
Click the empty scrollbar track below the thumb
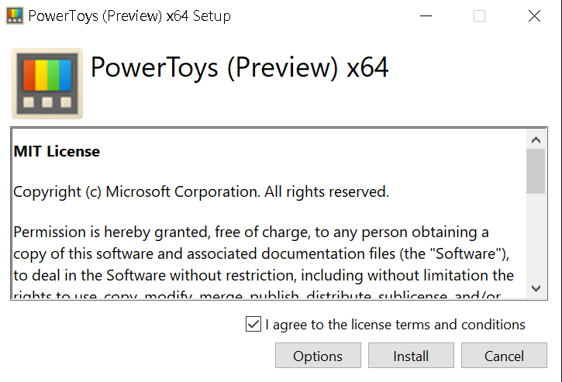[536, 236]
